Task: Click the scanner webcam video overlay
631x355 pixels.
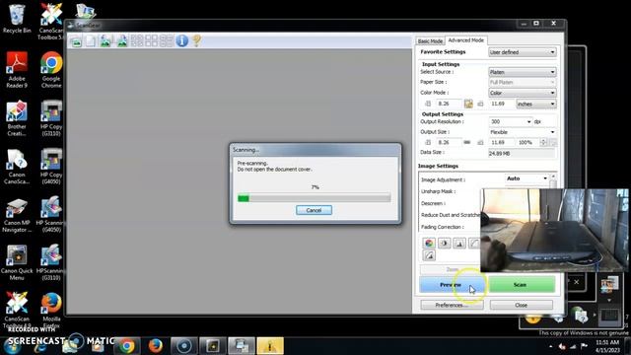Action: click(554, 230)
